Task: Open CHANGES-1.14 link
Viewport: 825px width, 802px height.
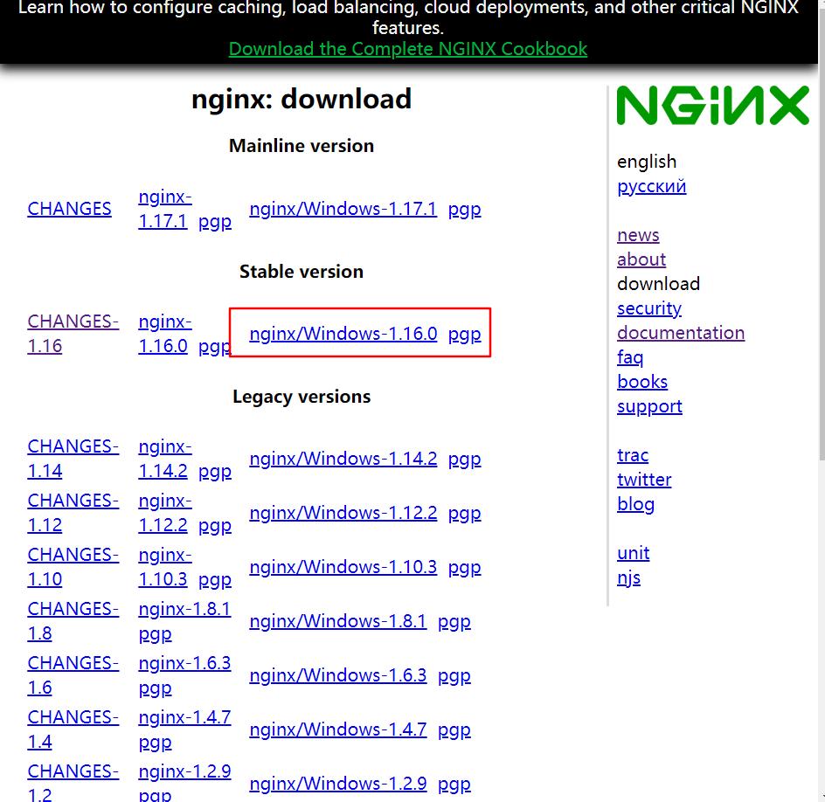Action: [73, 458]
